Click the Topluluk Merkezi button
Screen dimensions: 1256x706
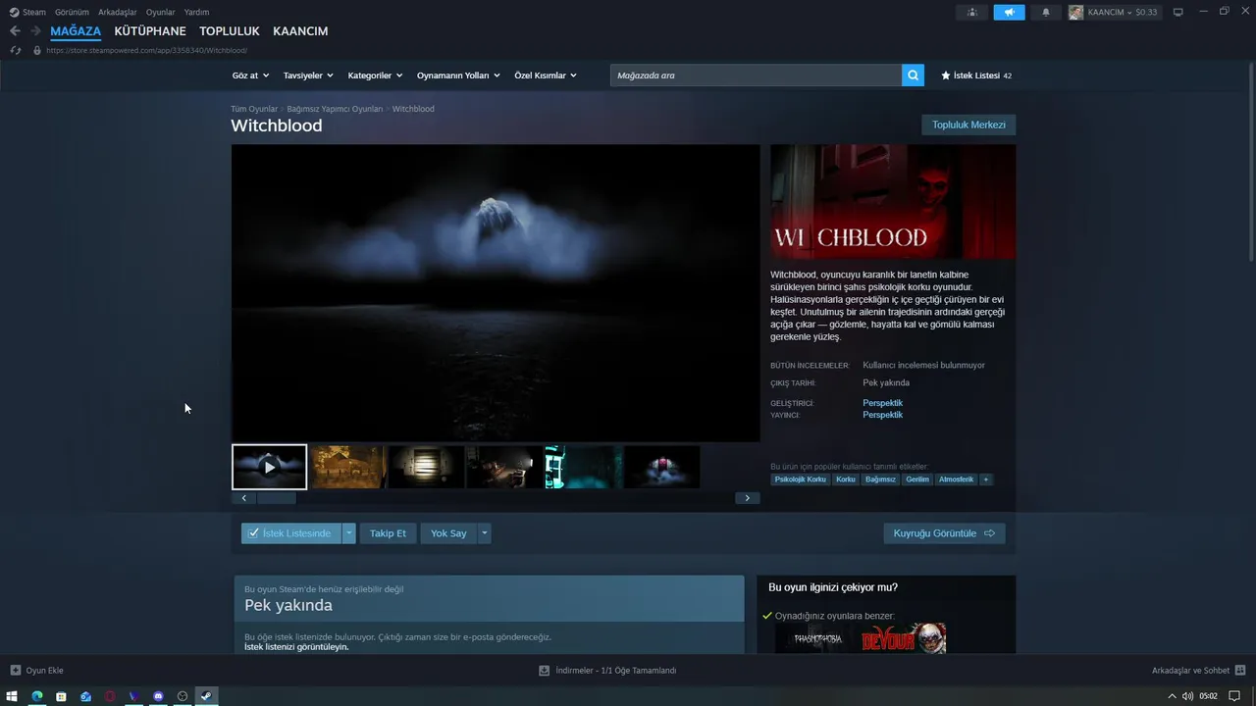click(968, 125)
